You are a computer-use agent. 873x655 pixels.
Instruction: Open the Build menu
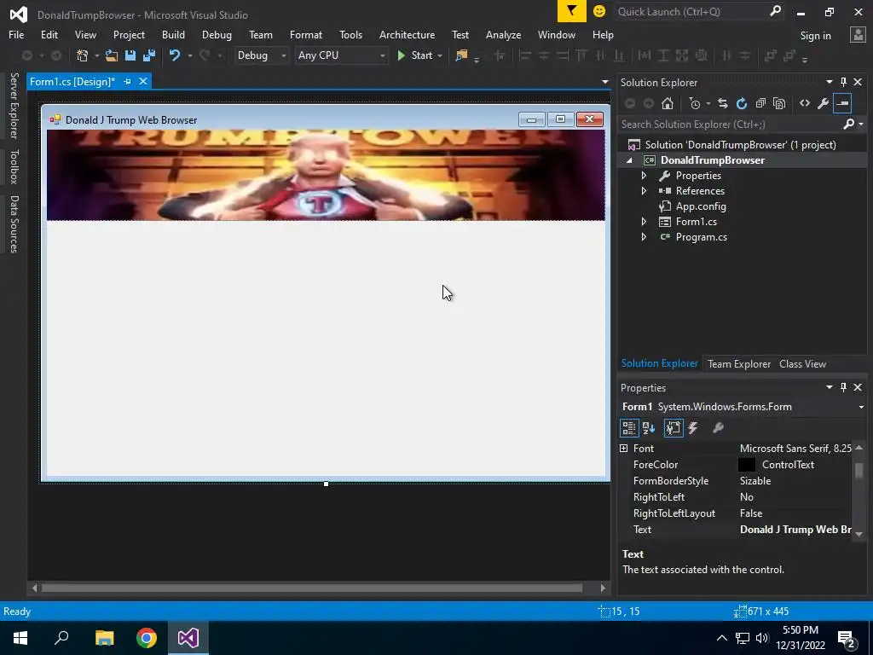click(173, 34)
